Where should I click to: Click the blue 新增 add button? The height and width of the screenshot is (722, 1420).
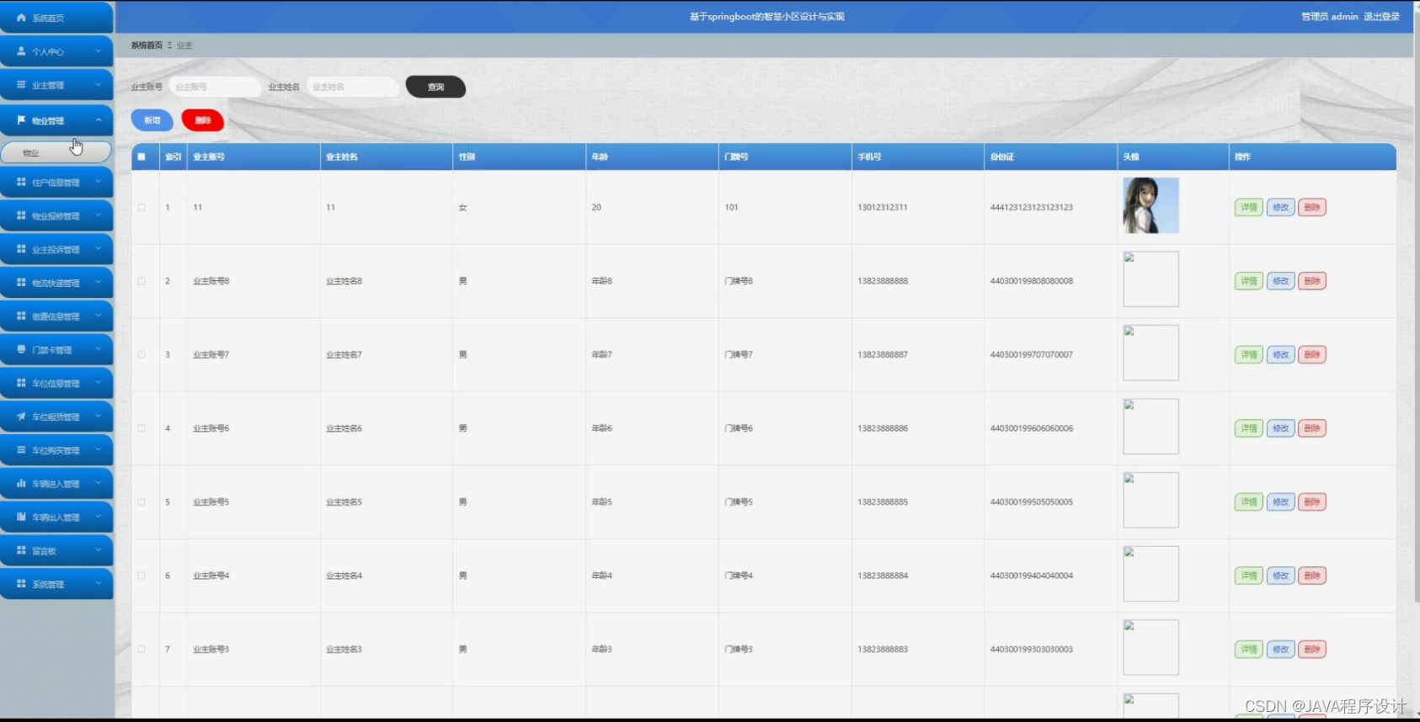tap(152, 120)
